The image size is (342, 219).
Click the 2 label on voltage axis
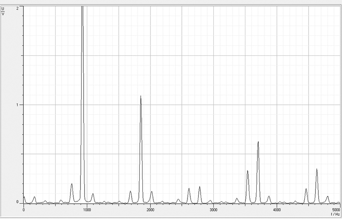pos(17,8)
